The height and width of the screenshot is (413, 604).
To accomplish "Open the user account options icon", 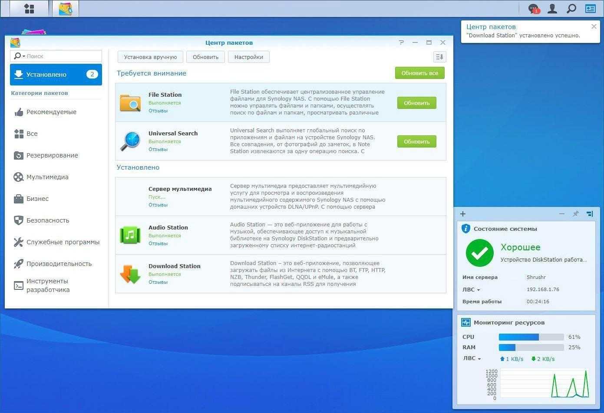I will pos(552,8).
